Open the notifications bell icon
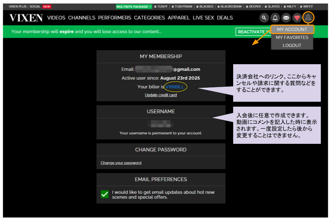Image resolution: width=331 pixels, height=221 pixels. (x=275, y=18)
